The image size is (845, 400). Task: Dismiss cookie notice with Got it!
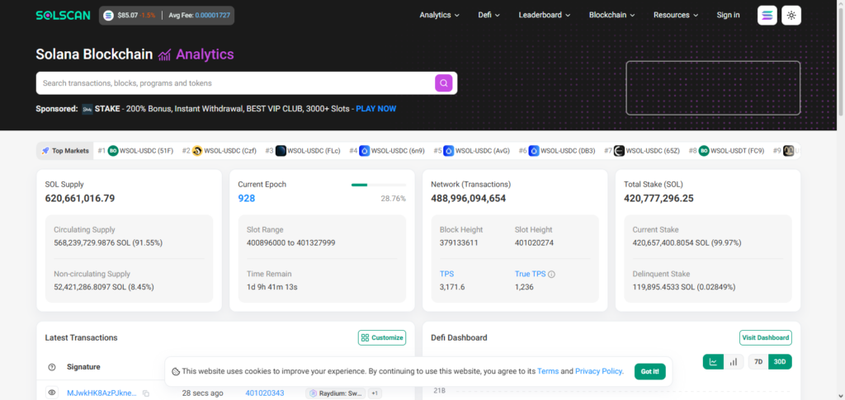pyautogui.click(x=650, y=371)
